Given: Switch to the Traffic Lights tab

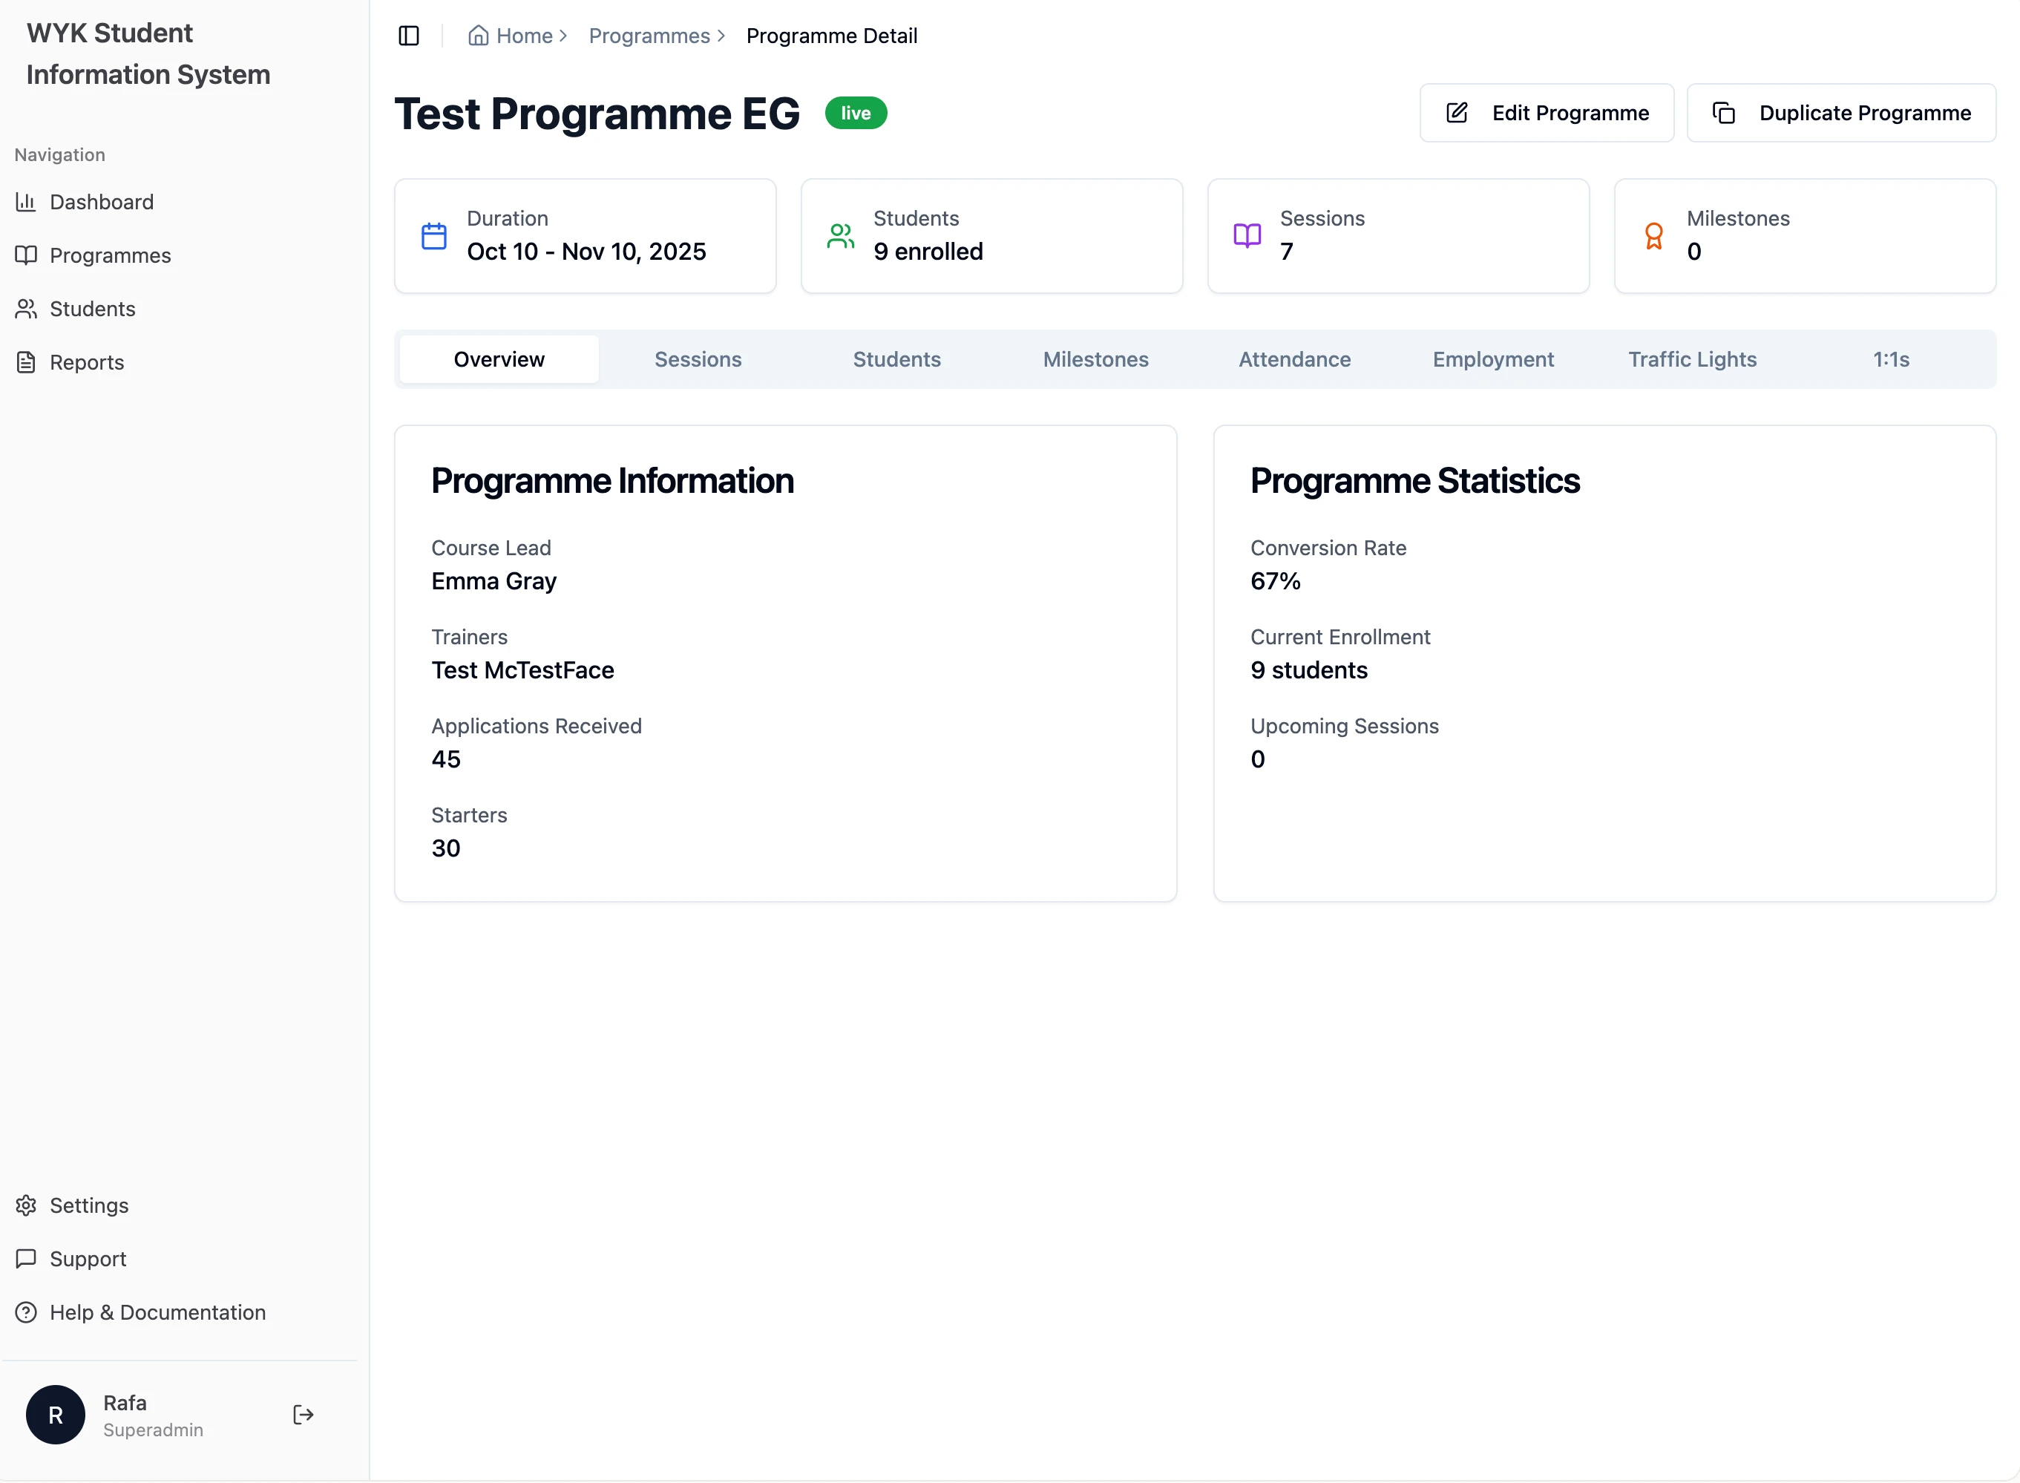Looking at the screenshot, I should click(1691, 359).
